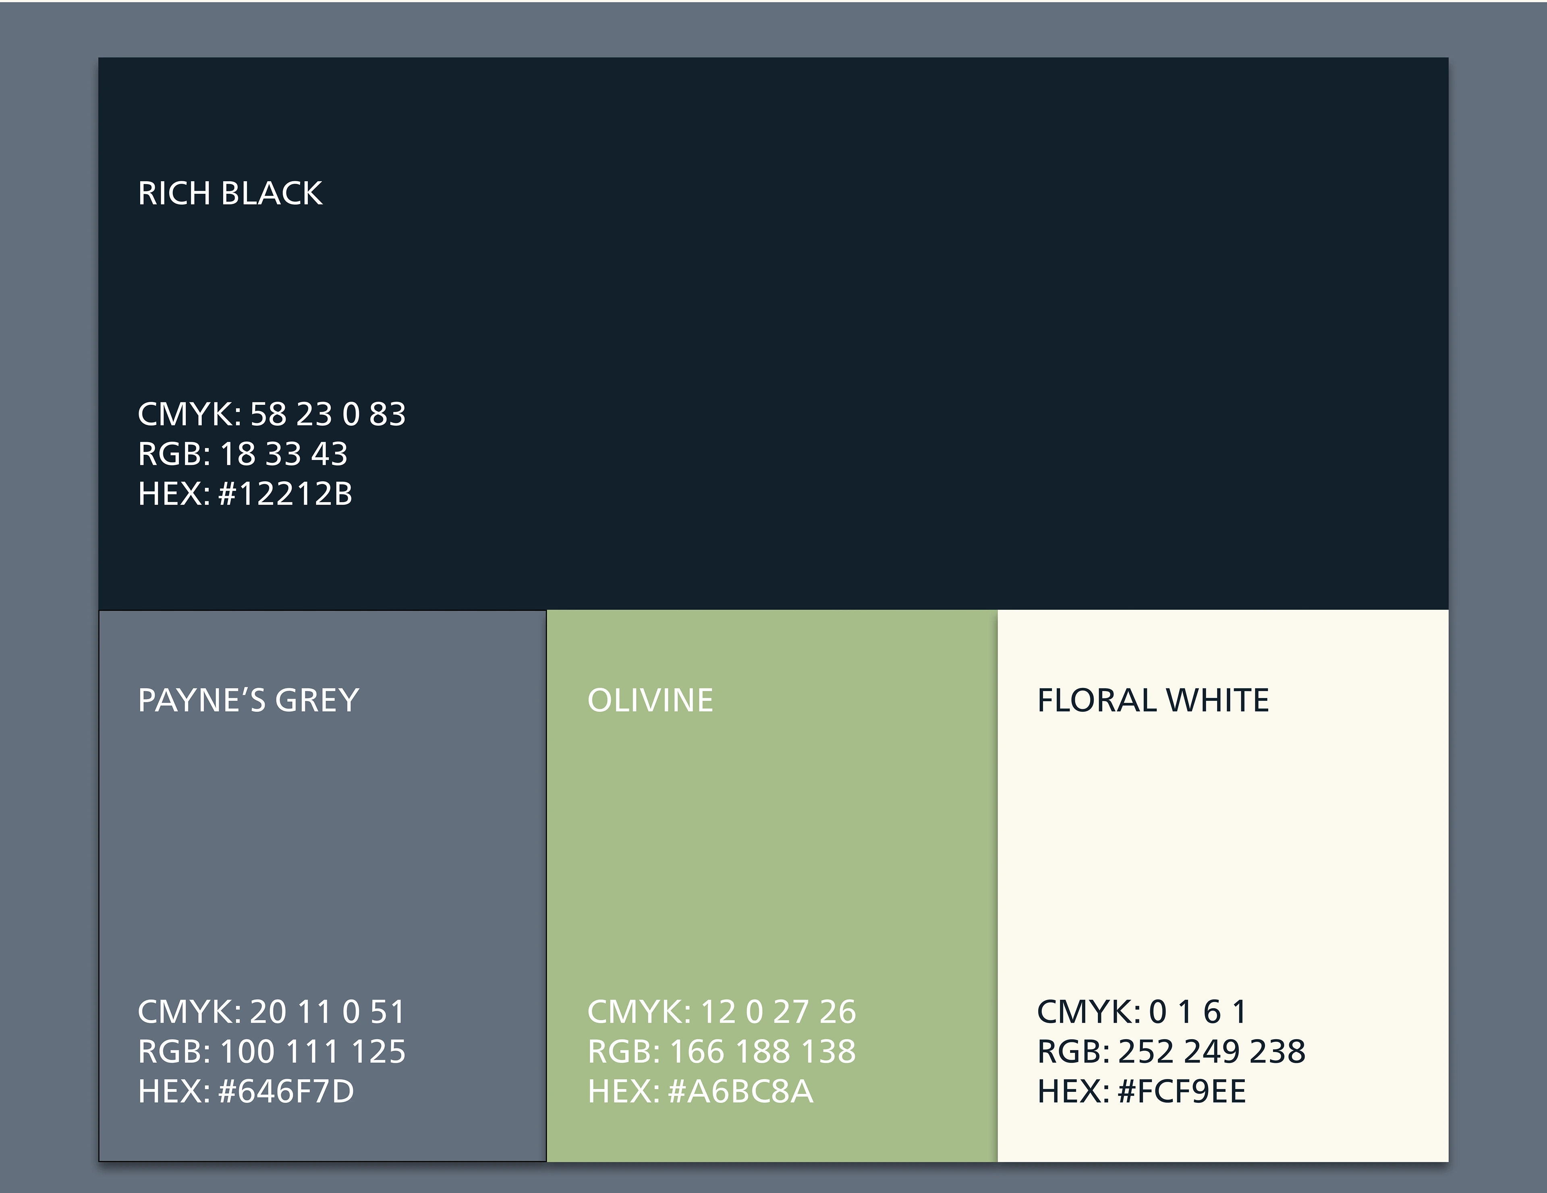Screen dimensions: 1547x1193
Task: Select the CMYK: 20 11 0 51 text
Action: click(x=271, y=1012)
